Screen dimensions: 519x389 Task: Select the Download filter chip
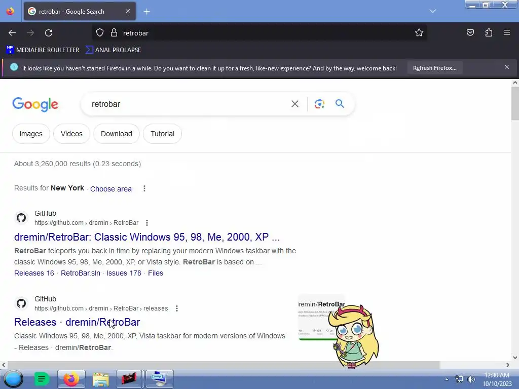click(x=117, y=134)
